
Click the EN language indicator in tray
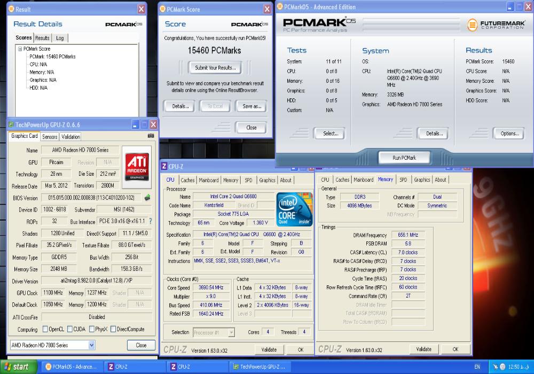coord(477,367)
